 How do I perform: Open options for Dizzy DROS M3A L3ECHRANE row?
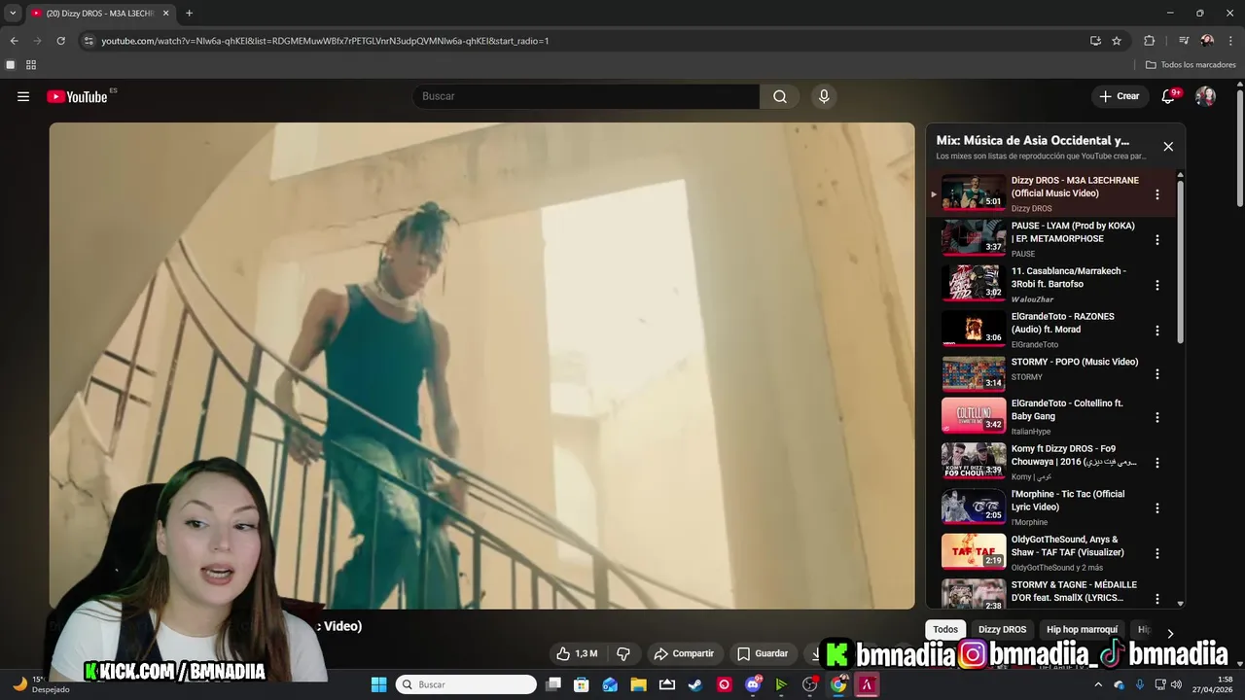[x=1156, y=194]
